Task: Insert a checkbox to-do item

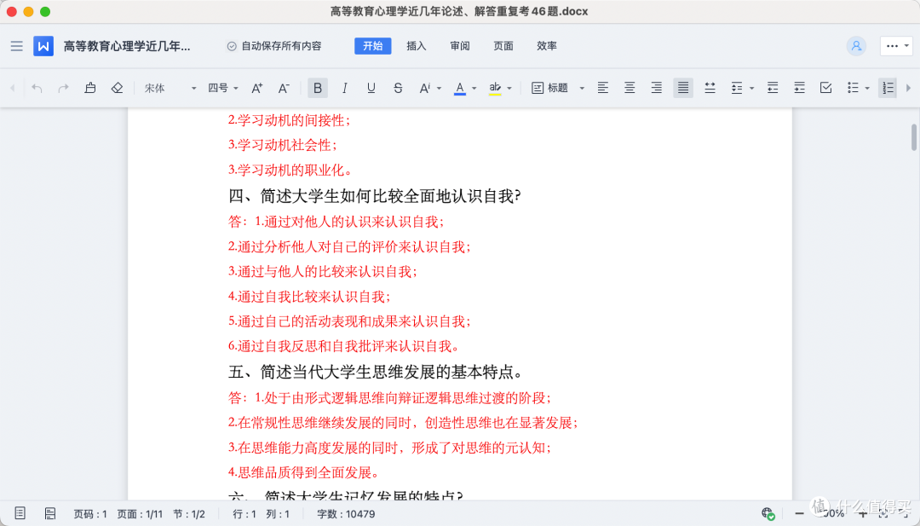Action: click(x=826, y=88)
